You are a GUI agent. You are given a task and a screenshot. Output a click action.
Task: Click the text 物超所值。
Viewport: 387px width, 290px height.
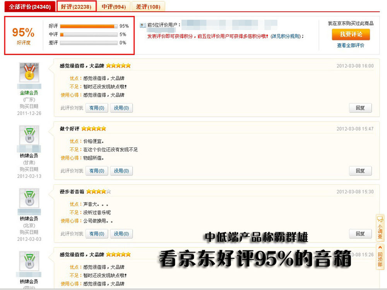[x=94, y=158]
